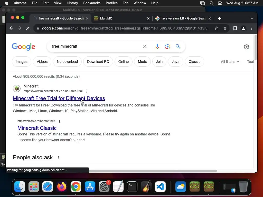Open GarageBand from the Dock

click(x=146, y=186)
